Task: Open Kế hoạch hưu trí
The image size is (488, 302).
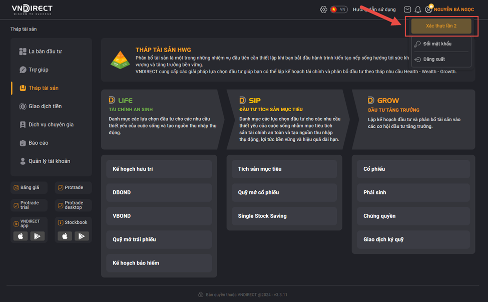Action: click(x=159, y=169)
